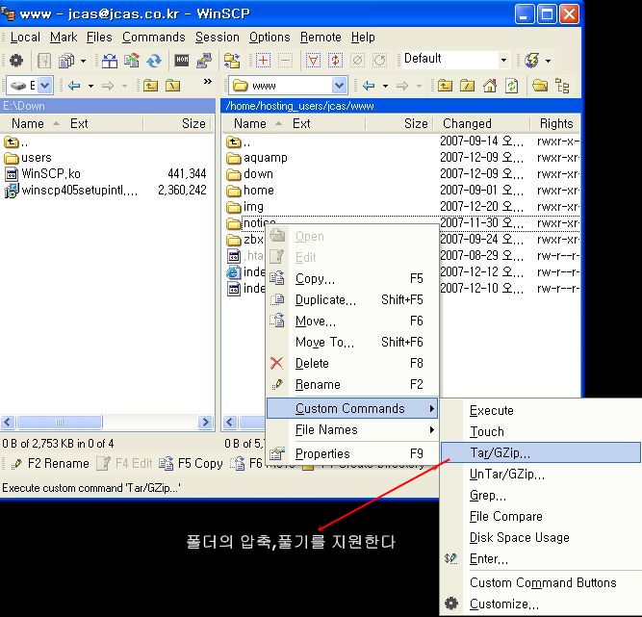Screen dimensions: 642x617
Task: Choose Delete in context menu
Action: point(352,363)
